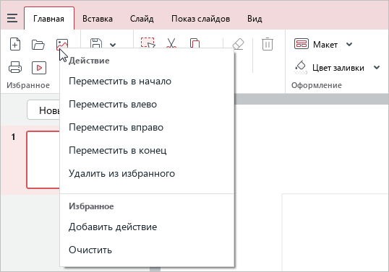Click the Макет layout button
This screenshot has height=272, width=389.
point(316,45)
